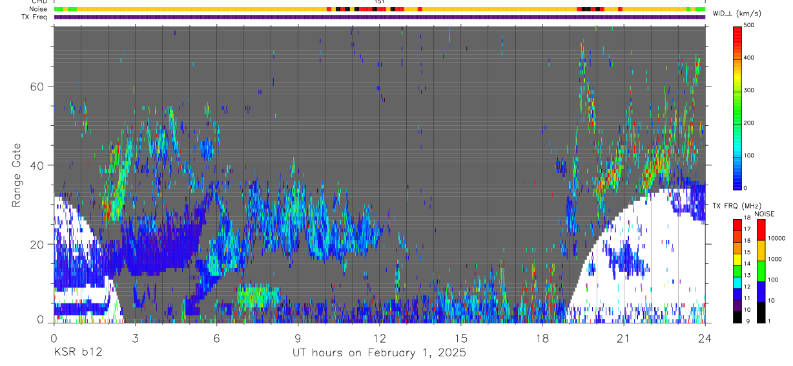Click the 16 label on TX FRQ legend

pos(748,241)
